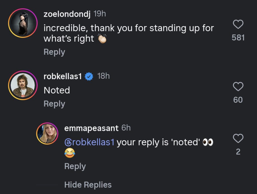The image size is (257, 194).
Task: Like emmapeasant's reply with the heart
Action: coord(238,138)
